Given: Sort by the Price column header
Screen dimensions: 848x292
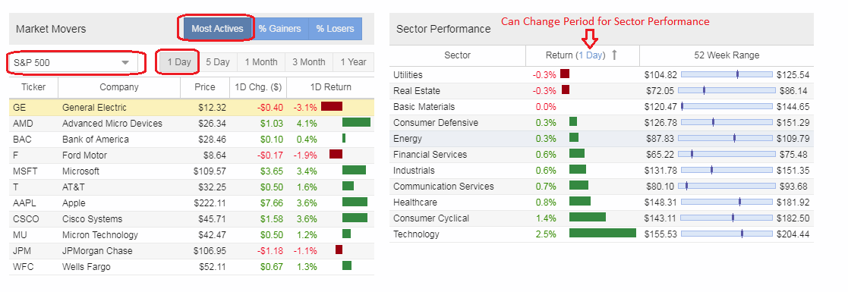Looking at the screenshot, I should pyautogui.click(x=205, y=87).
